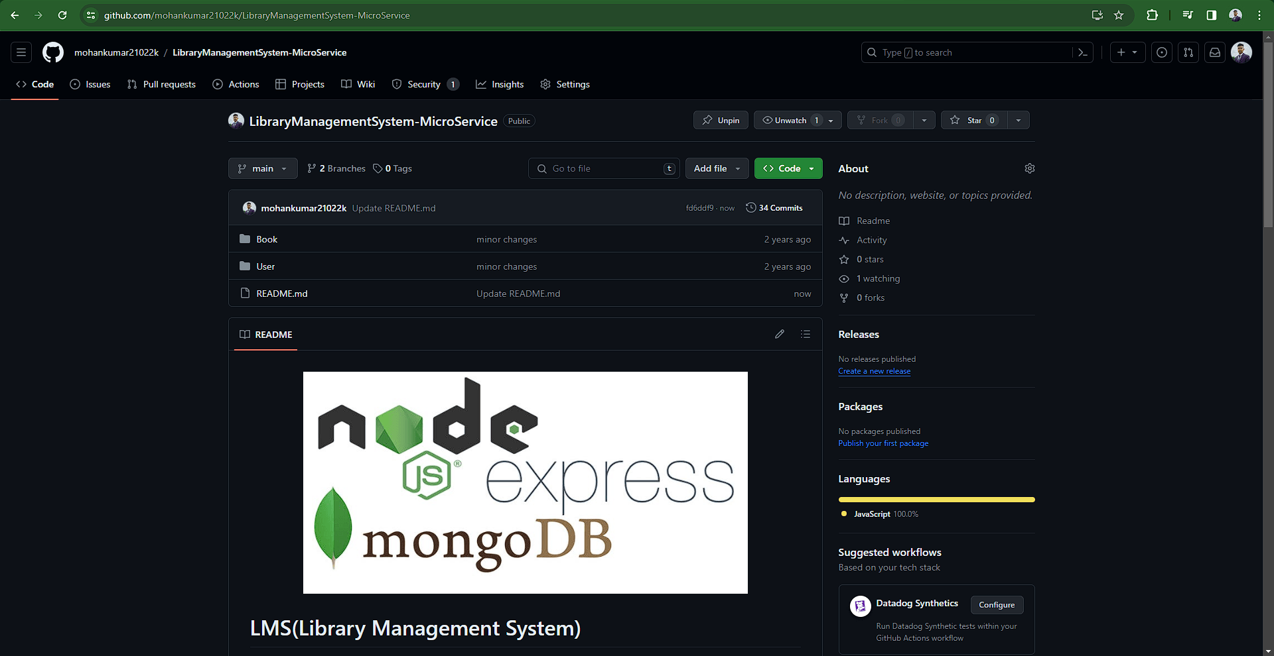
Task: Click the browser back arrow
Action: click(15, 15)
